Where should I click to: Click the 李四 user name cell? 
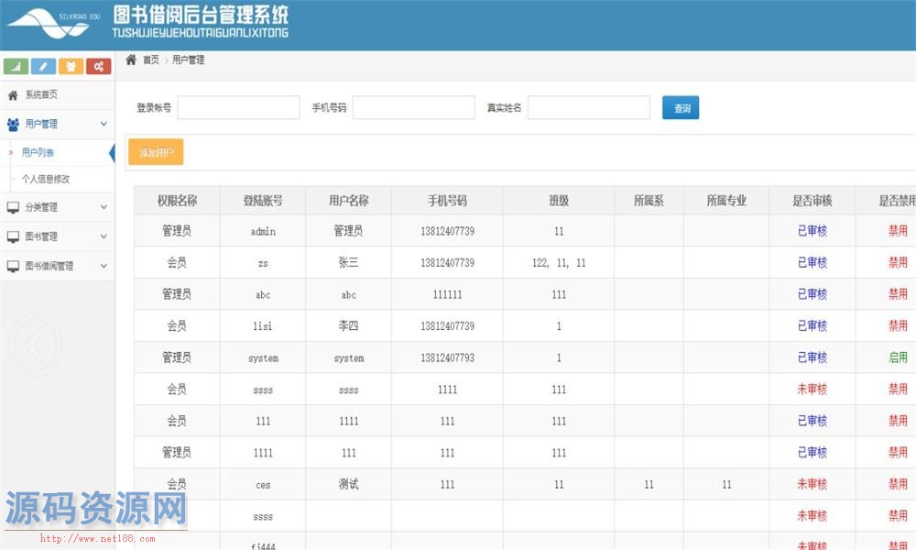tap(349, 325)
